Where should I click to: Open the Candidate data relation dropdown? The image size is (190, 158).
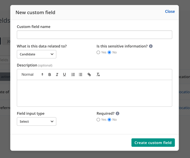point(36,54)
